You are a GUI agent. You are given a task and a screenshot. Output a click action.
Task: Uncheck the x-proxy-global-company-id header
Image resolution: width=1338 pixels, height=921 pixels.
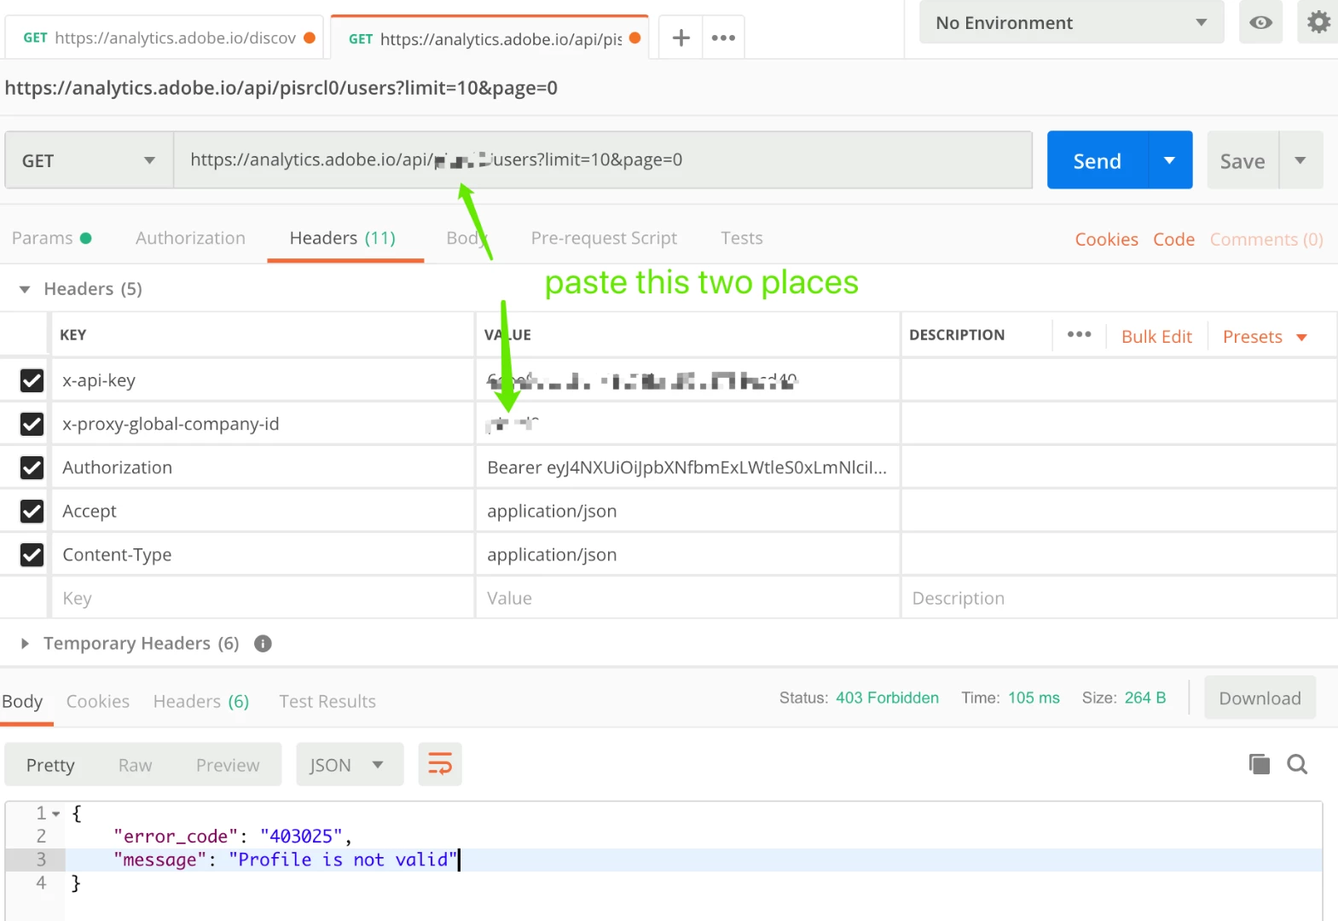(x=32, y=424)
